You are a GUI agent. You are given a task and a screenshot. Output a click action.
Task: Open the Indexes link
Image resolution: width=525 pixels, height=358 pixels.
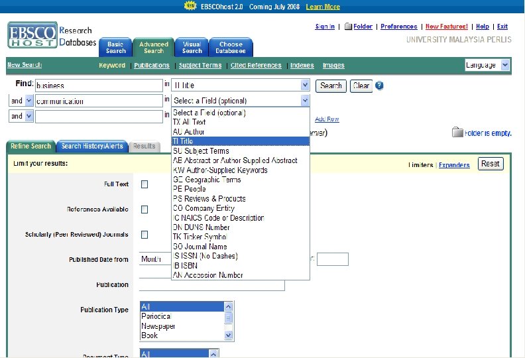click(x=302, y=66)
